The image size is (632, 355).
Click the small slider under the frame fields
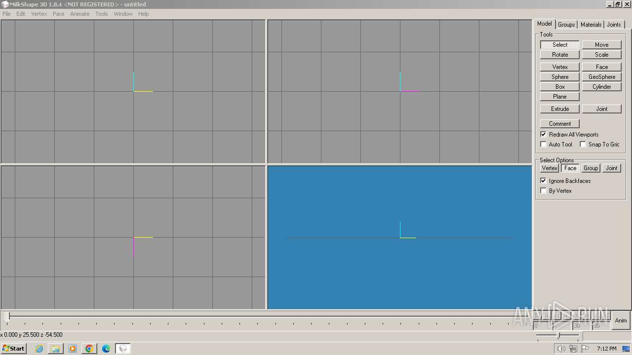point(558,335)
